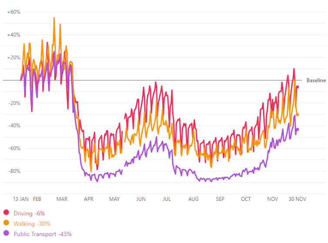328x243 pixels.
Task: Click the Baseline label
Action: pyautogui.click(x=316, y=80)
